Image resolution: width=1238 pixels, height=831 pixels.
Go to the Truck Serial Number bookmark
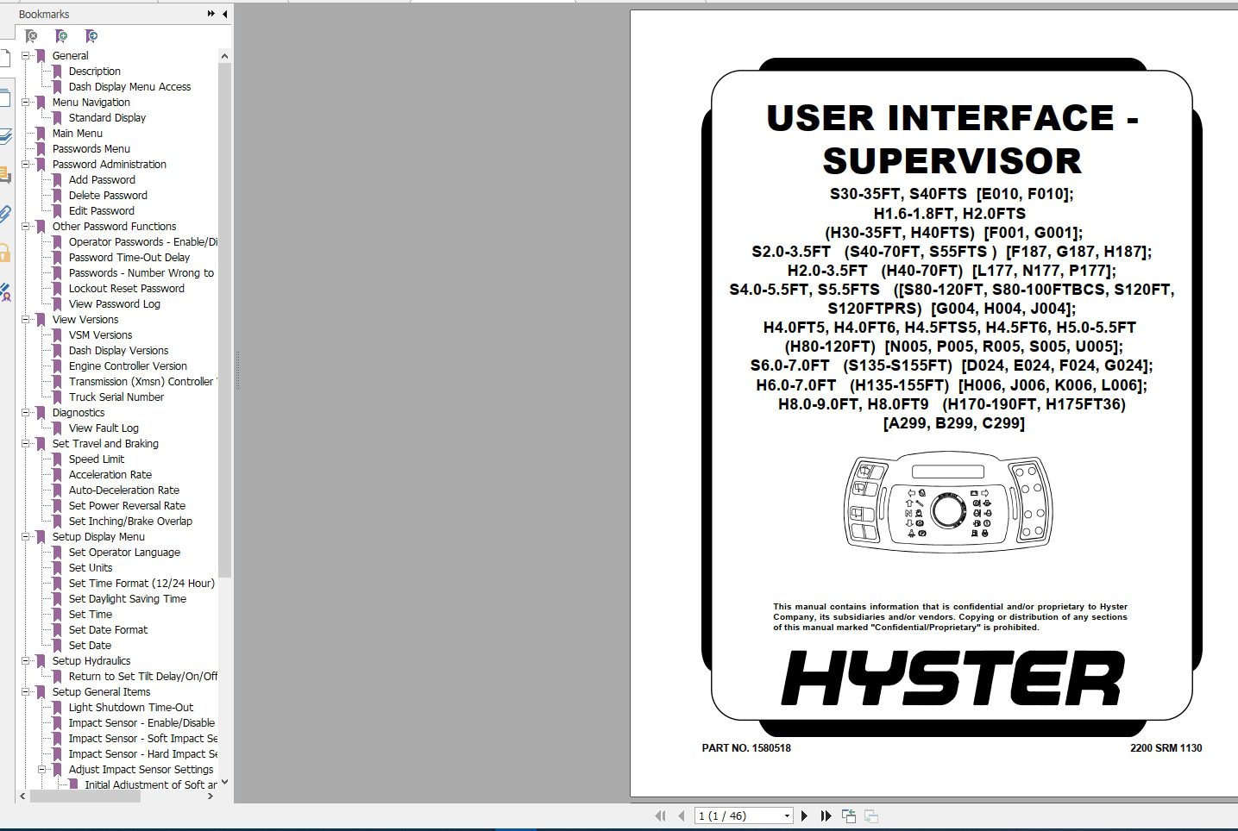point(116,397)
